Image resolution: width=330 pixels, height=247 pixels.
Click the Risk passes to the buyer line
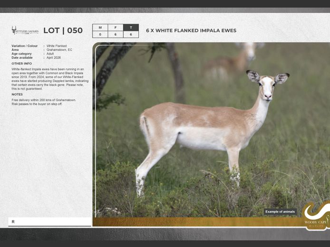click(x=37, y=104)
